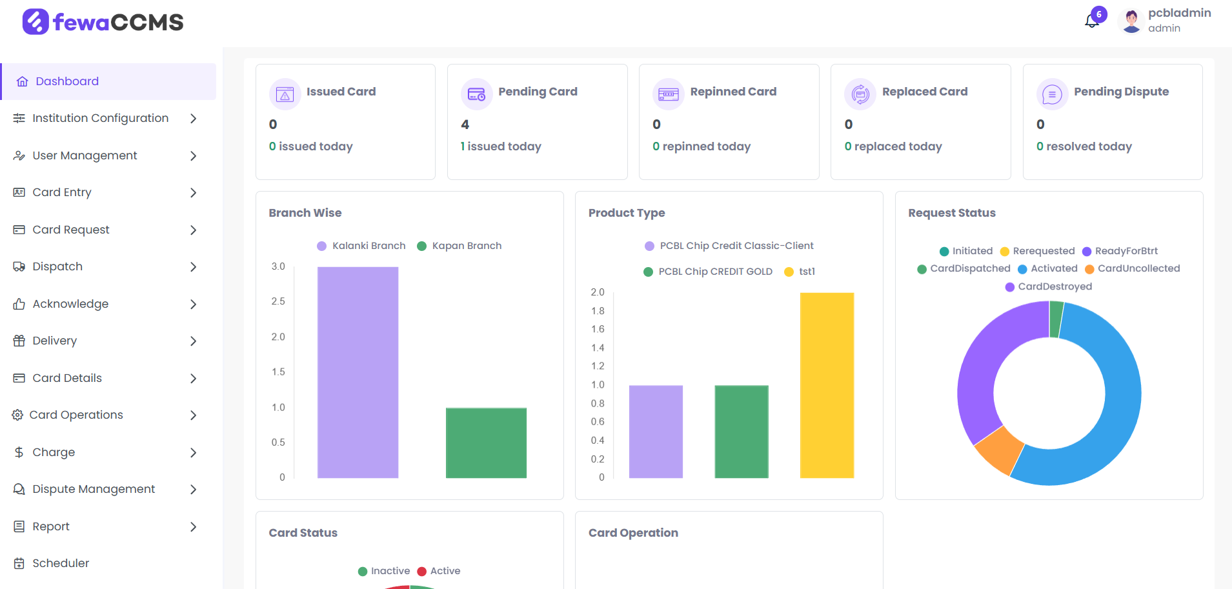Click '0 replaced today' text
The width and height of the screenshot is (1232, 589).
point(893,146)
